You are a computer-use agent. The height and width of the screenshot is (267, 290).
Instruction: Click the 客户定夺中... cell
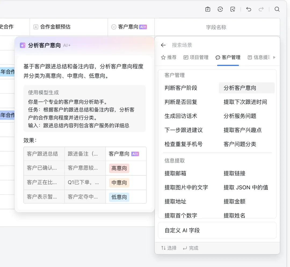tap(85, 197)
